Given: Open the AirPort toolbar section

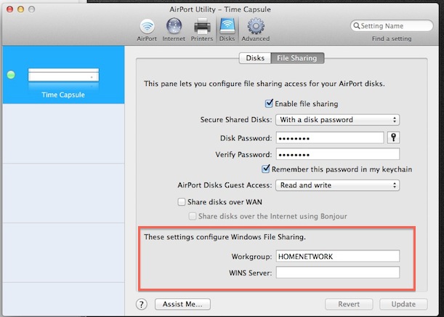Looking at the screenshot, I should click(147, 30).
